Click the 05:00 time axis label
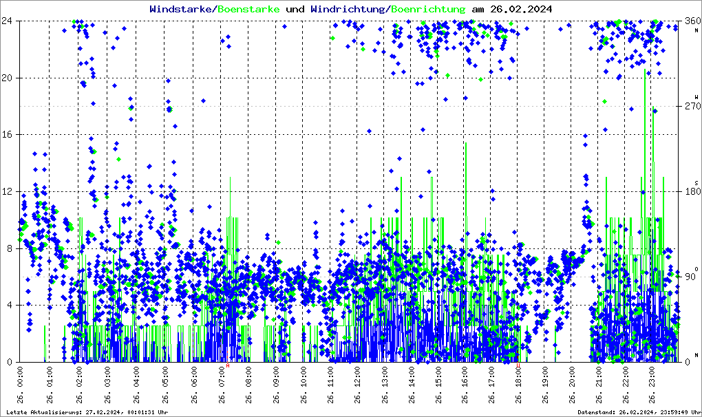This screenshot has height=417, width=702. (165, 385)
